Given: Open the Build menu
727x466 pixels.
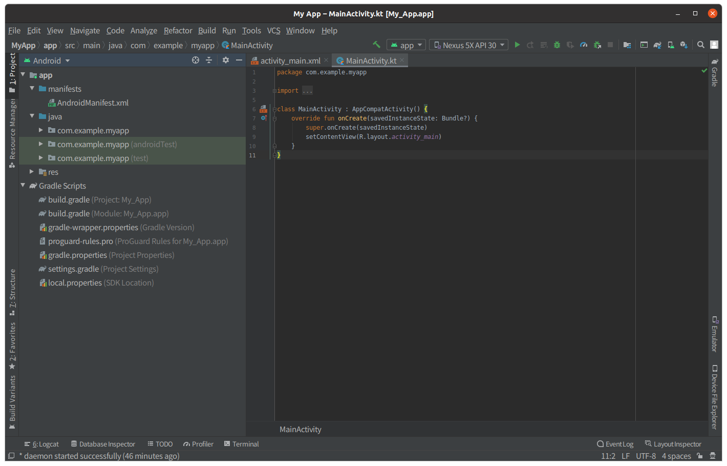Looking at the screenshot, I should coord(207,31).
